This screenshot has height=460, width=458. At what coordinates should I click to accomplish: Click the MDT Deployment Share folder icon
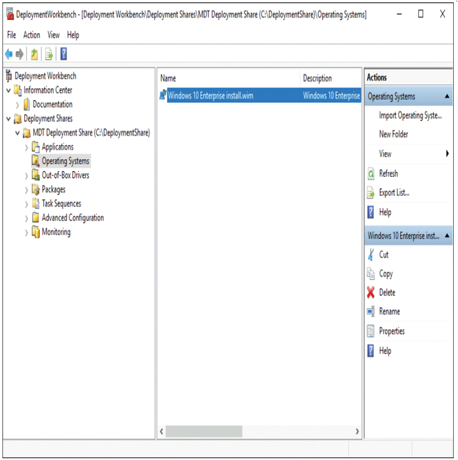pos(27,133)
